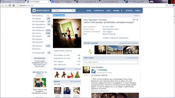
Task: Open friend Светлана's avatar
Action: (x=67, y=91)
